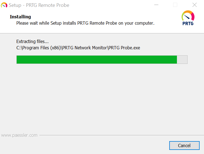Click the greyed-out maximize button

pyautogui.click(x=175, y=5)
